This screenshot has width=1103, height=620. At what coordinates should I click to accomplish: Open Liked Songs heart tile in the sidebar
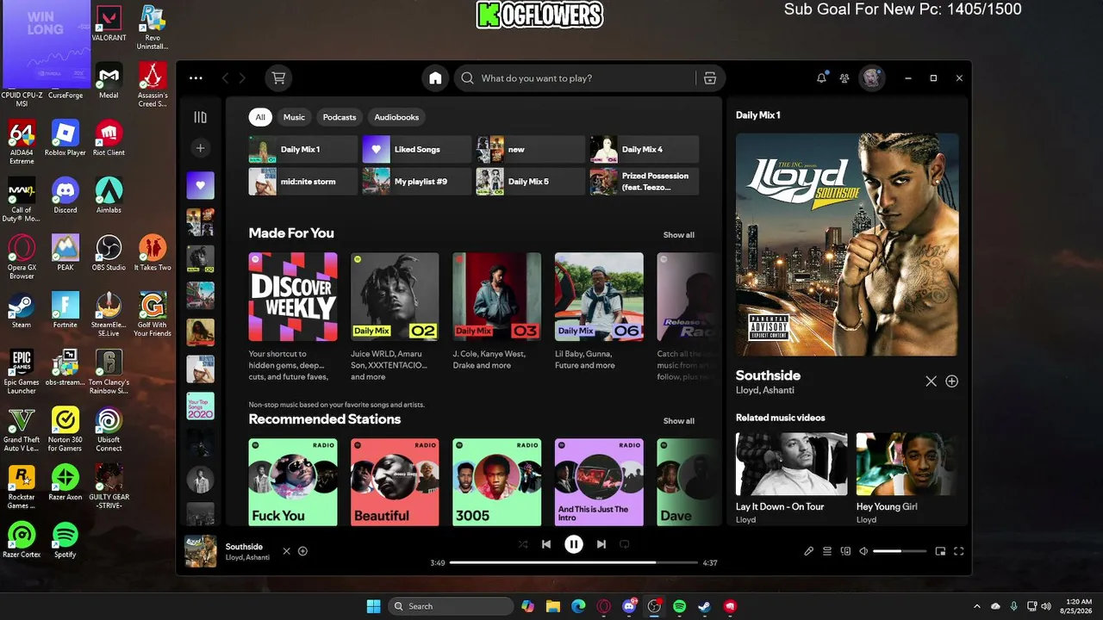click(x=201, y=185)
